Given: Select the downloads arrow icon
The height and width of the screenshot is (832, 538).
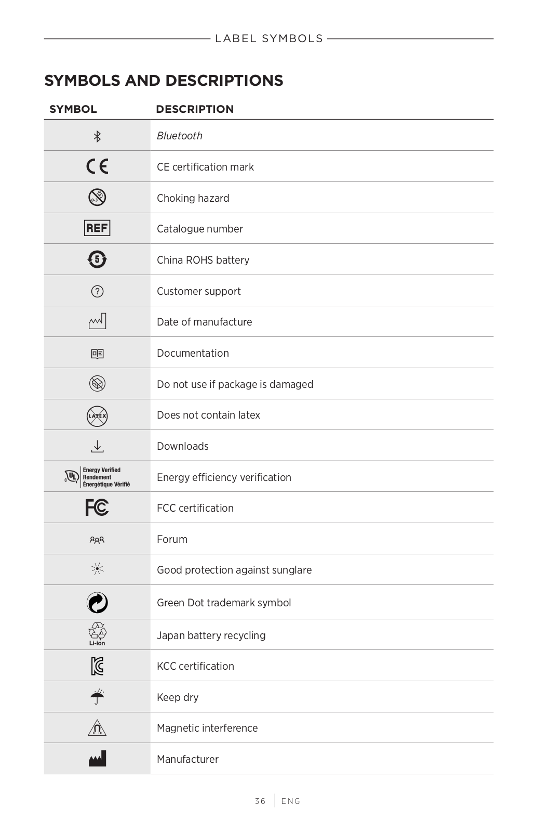Looking at the screenshot, I should pos(97,446).
